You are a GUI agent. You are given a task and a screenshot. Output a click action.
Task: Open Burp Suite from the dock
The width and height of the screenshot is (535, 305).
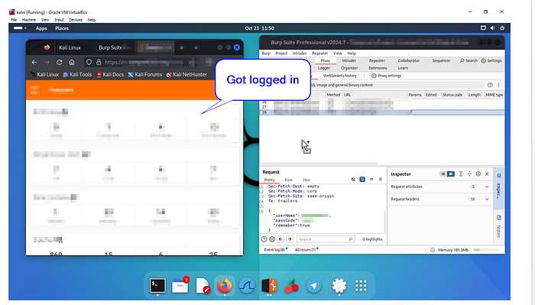(x=269, y=286)
